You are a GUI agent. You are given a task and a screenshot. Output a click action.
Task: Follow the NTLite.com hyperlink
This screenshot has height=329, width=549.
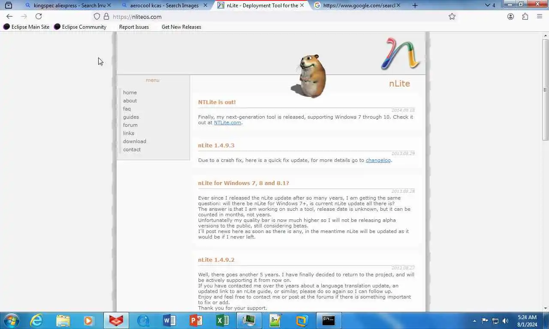pos(227,123)
